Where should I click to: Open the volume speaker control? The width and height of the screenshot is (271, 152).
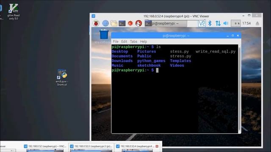226,23
